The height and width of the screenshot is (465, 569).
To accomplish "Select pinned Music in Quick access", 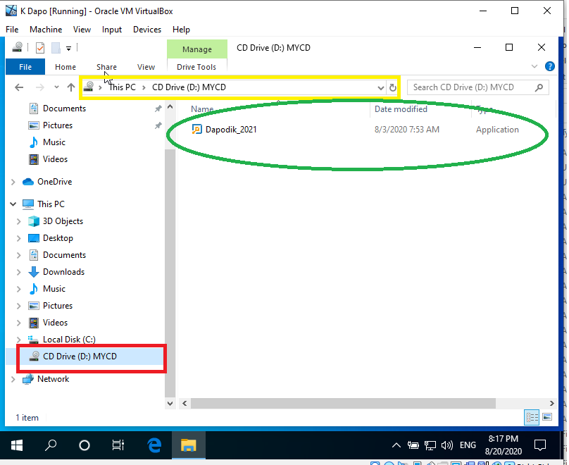I will click(x=54, y=142).
